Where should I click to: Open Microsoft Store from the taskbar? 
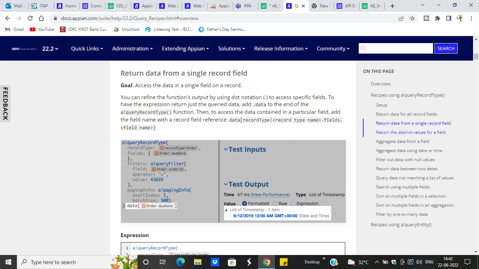coord(232,262)
